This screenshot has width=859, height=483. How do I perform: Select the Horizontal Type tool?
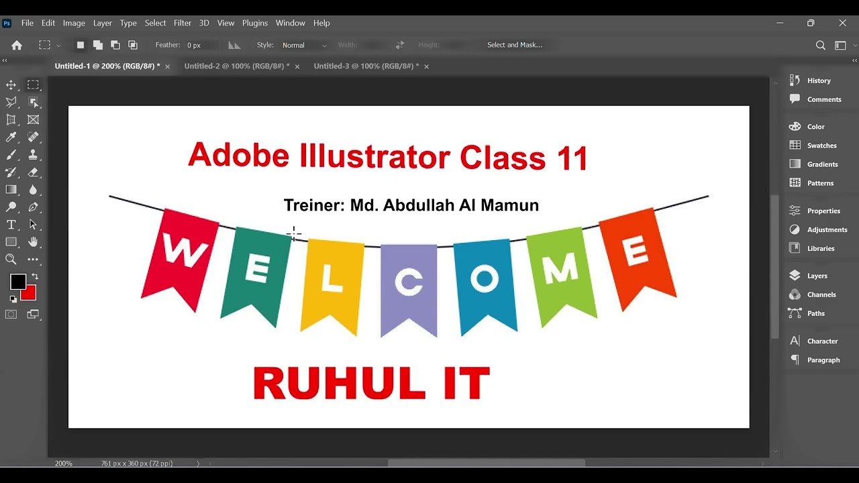click(11, 225)
